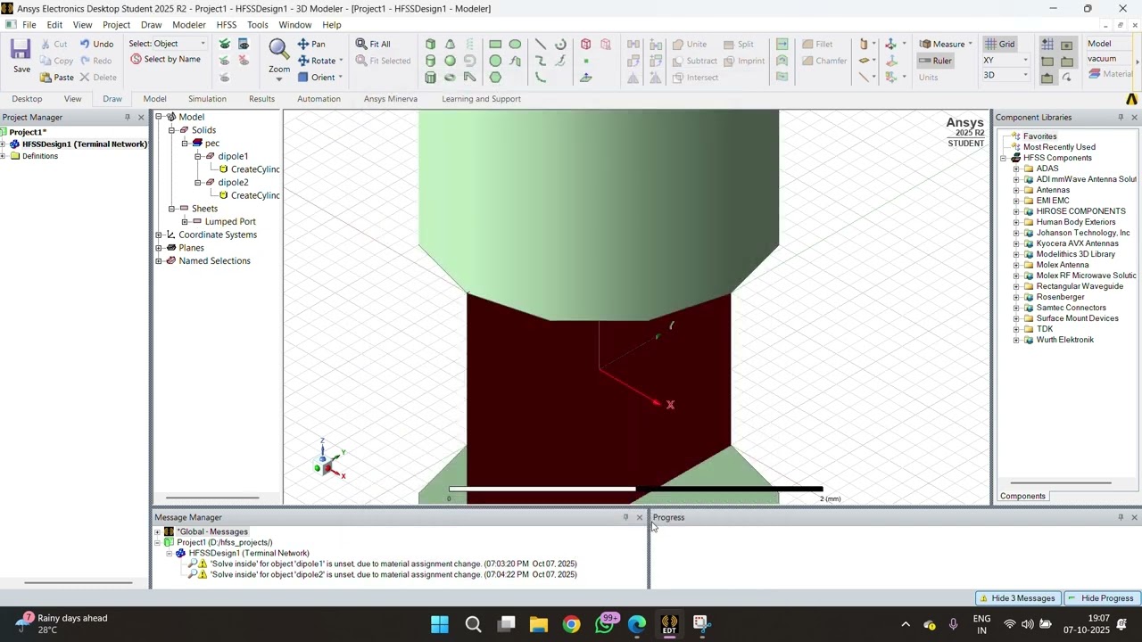Image resolution: width=1142 pixels, height=642 pixels.
Task: Switch to the Results ribbon tab
Action: coord(261,99)
